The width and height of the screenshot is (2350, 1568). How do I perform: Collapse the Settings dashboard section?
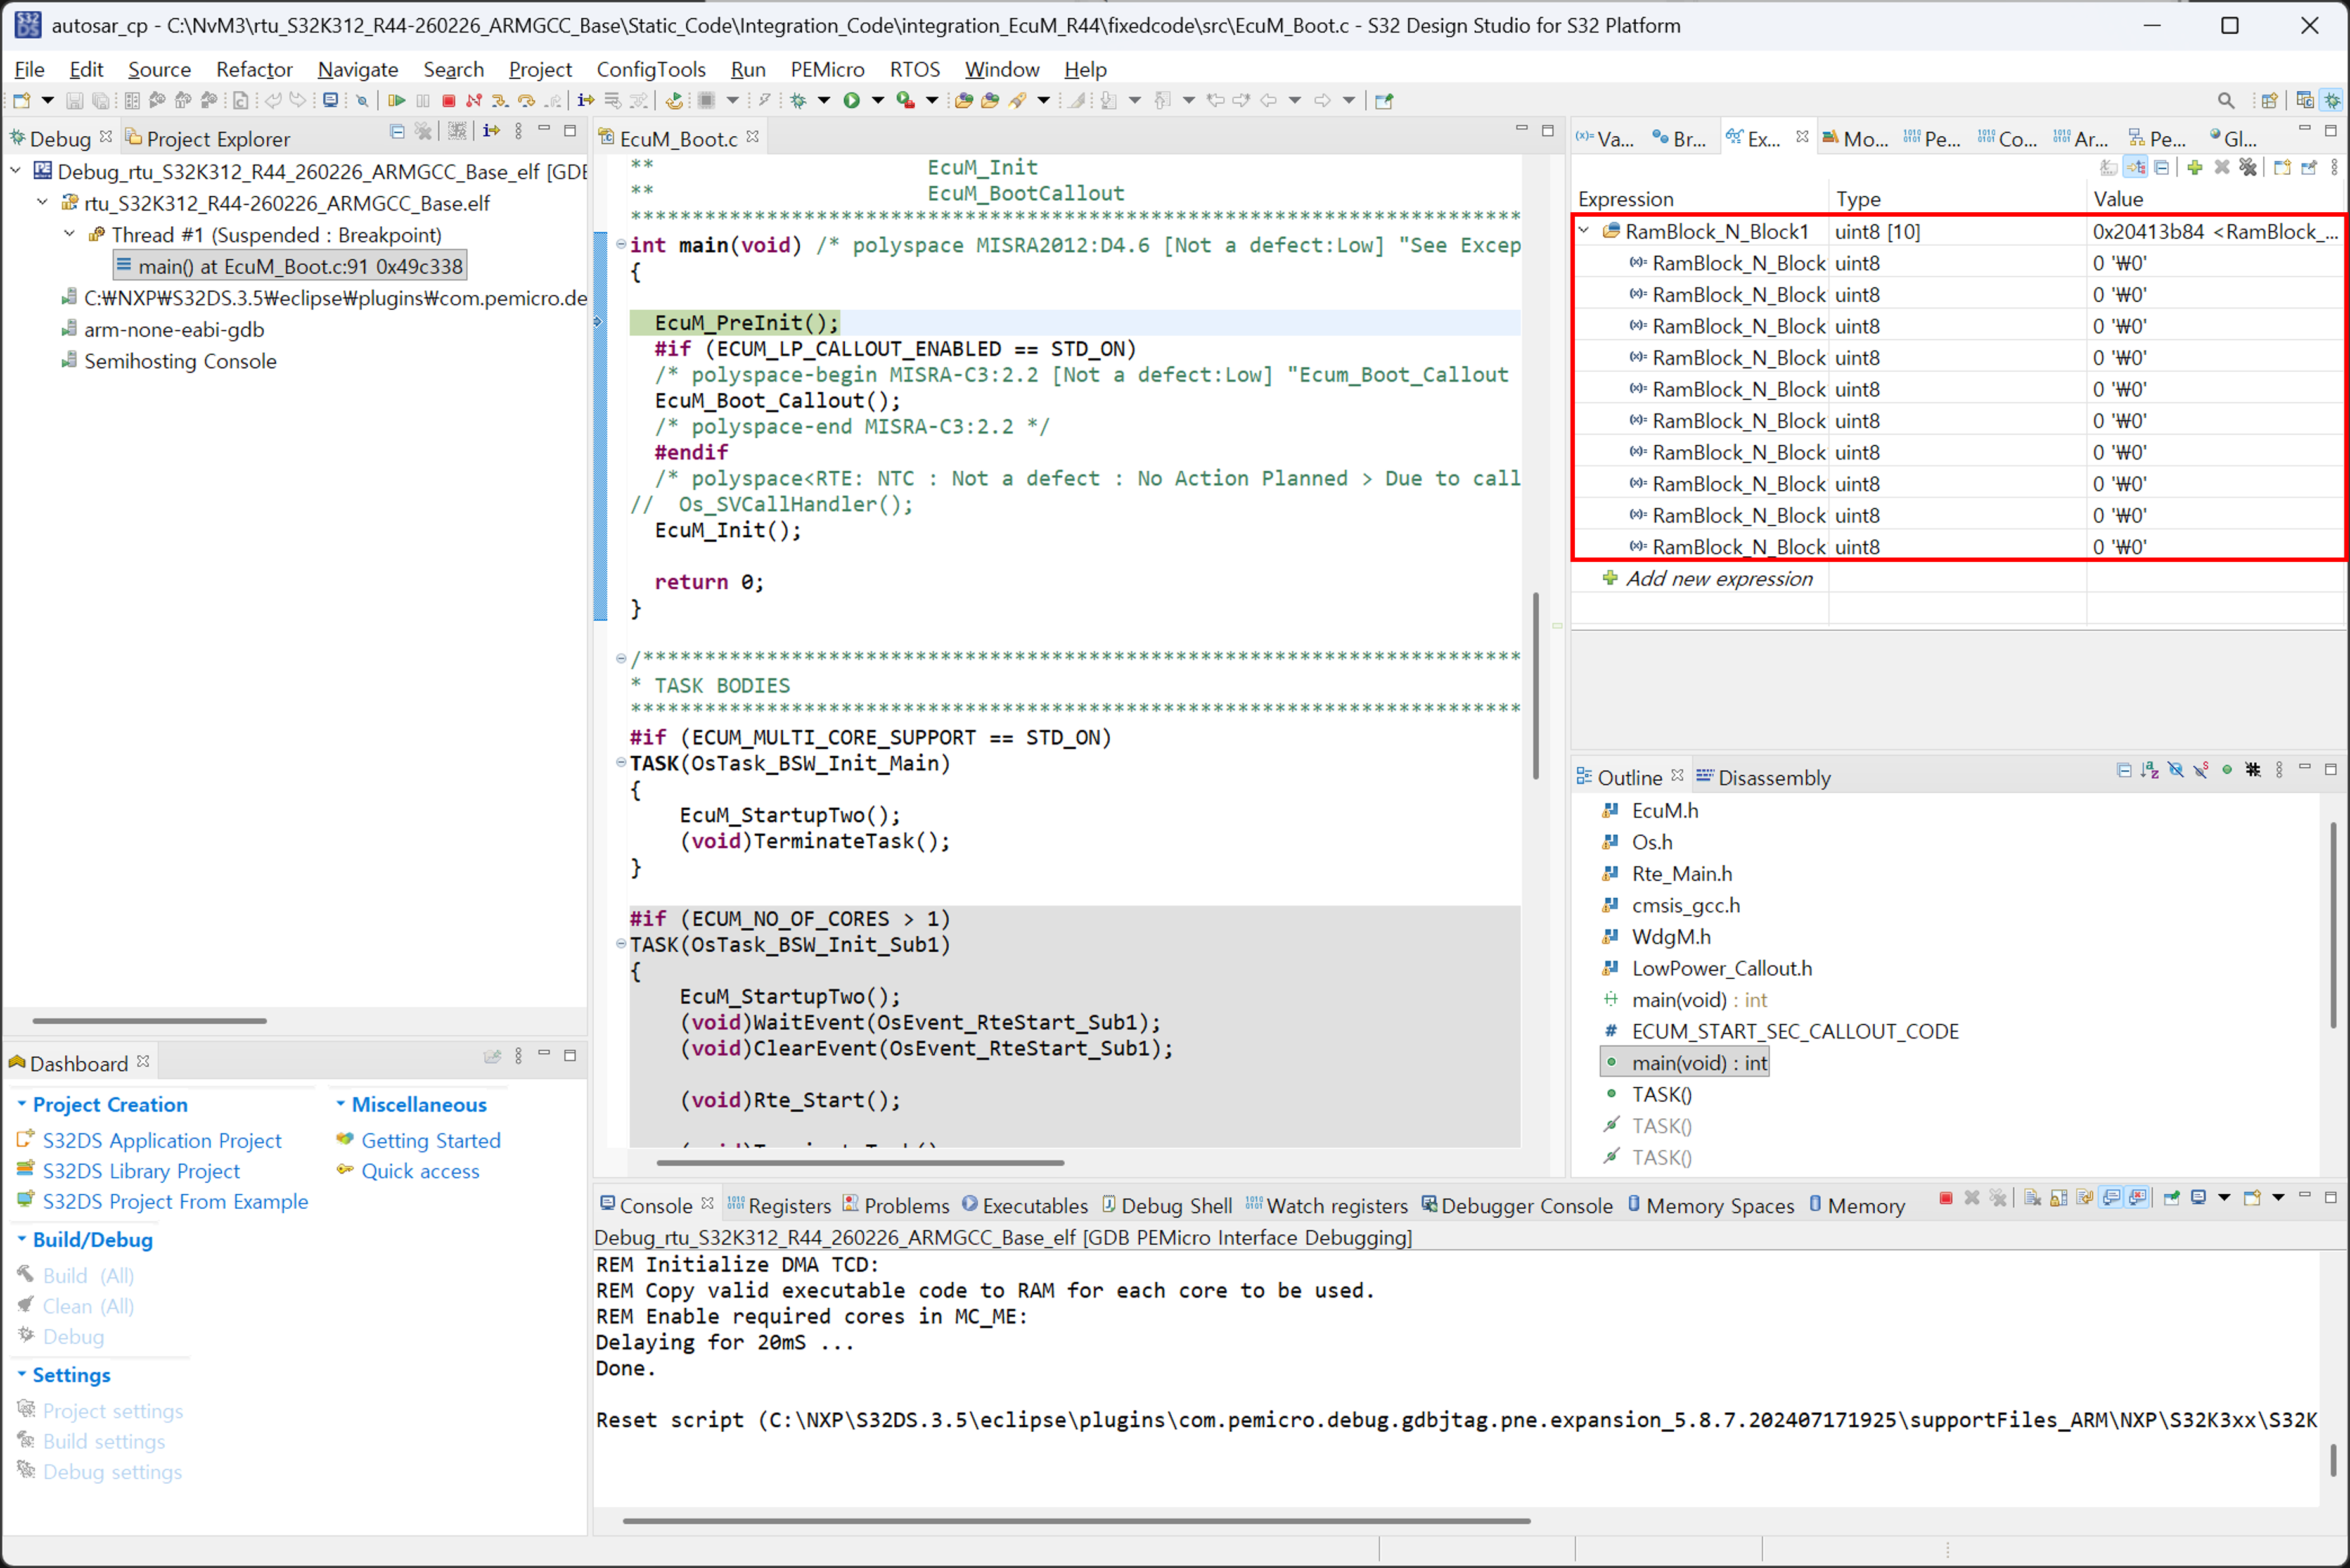click(x=21, y=1375)
